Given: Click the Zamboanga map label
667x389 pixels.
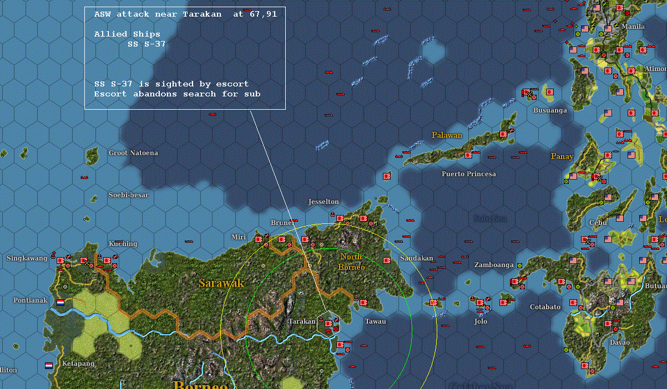Looking at the screenshot, I should point(494,265).
